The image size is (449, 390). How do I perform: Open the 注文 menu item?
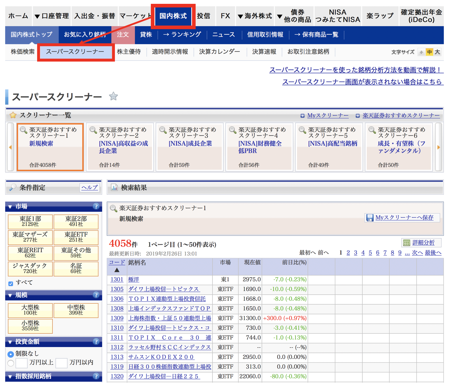123,35
